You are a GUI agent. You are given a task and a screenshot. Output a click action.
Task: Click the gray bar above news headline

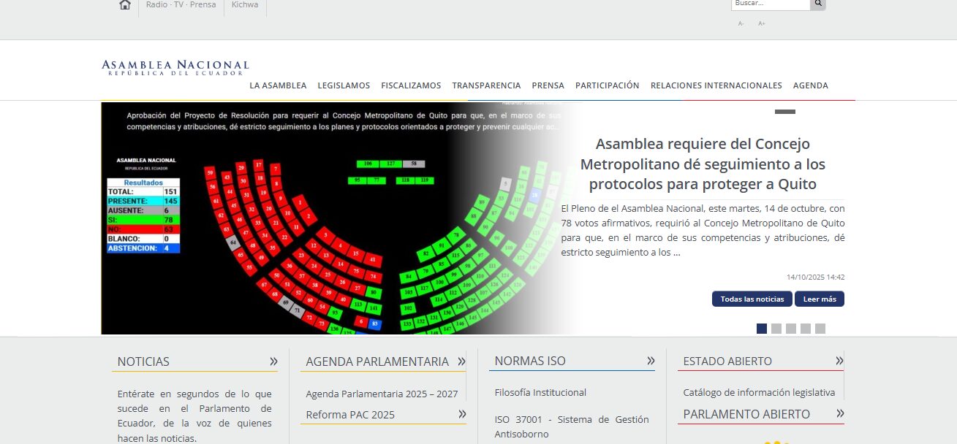pos(784,112)
